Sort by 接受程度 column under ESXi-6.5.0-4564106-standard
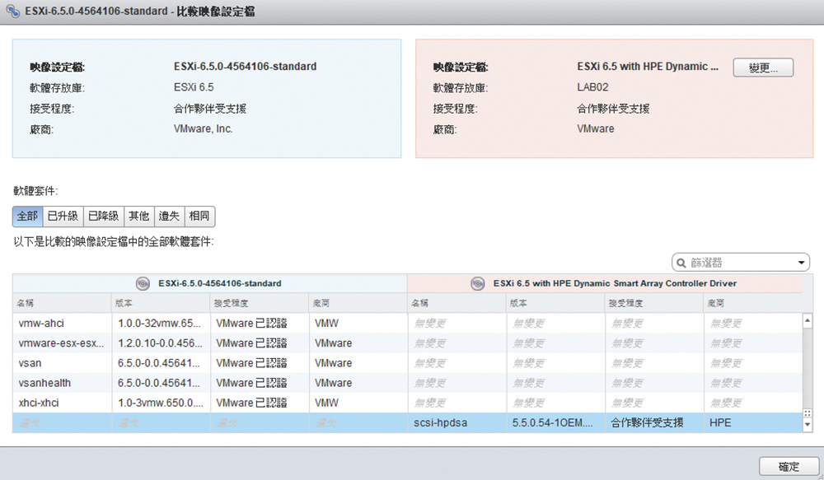Image resolution: width=824 pixels, height=480 pixels. (260, 303)
